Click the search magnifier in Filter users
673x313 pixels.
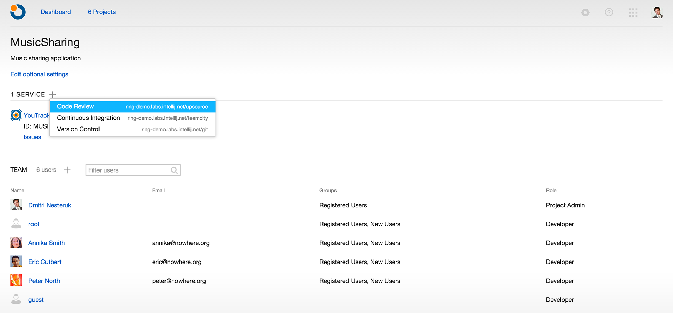click(x=174, y=170)
